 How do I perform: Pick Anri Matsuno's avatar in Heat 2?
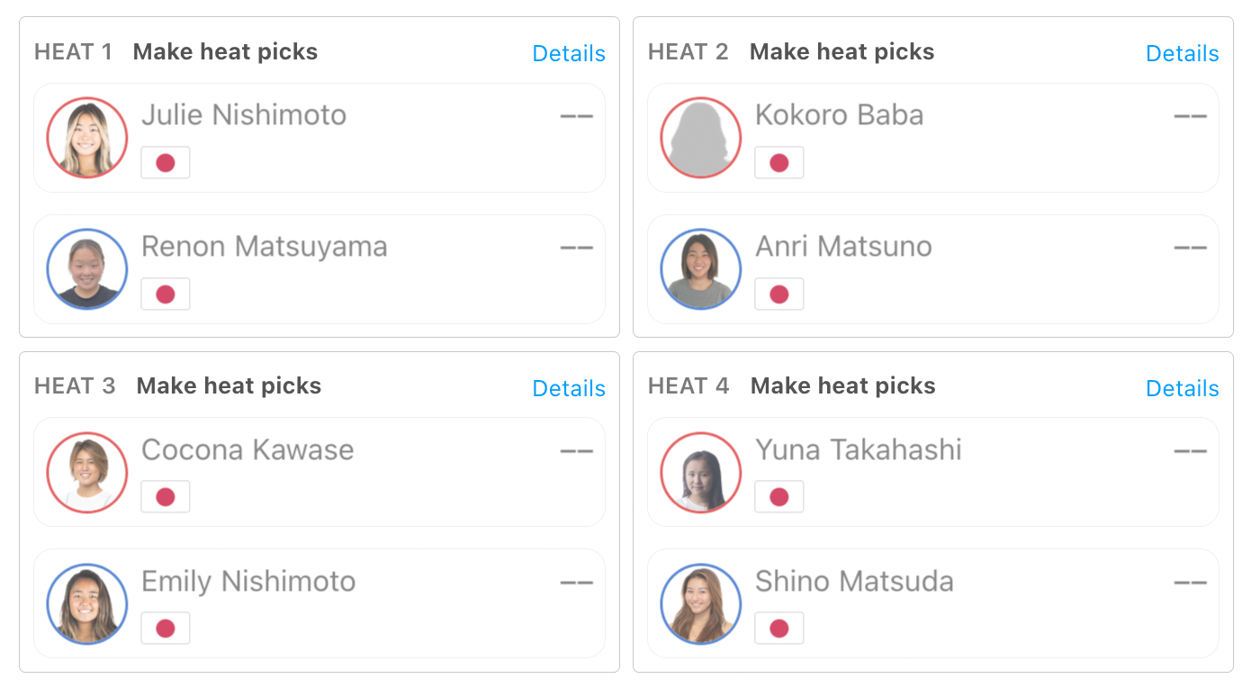701,269
